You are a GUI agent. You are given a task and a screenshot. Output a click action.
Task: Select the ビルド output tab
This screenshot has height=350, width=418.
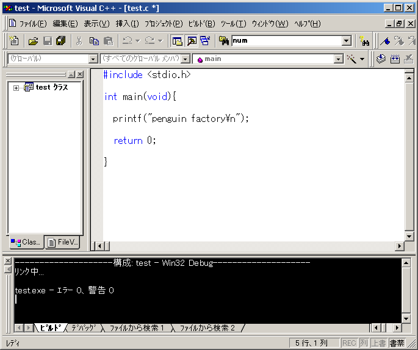coord(51,328)
